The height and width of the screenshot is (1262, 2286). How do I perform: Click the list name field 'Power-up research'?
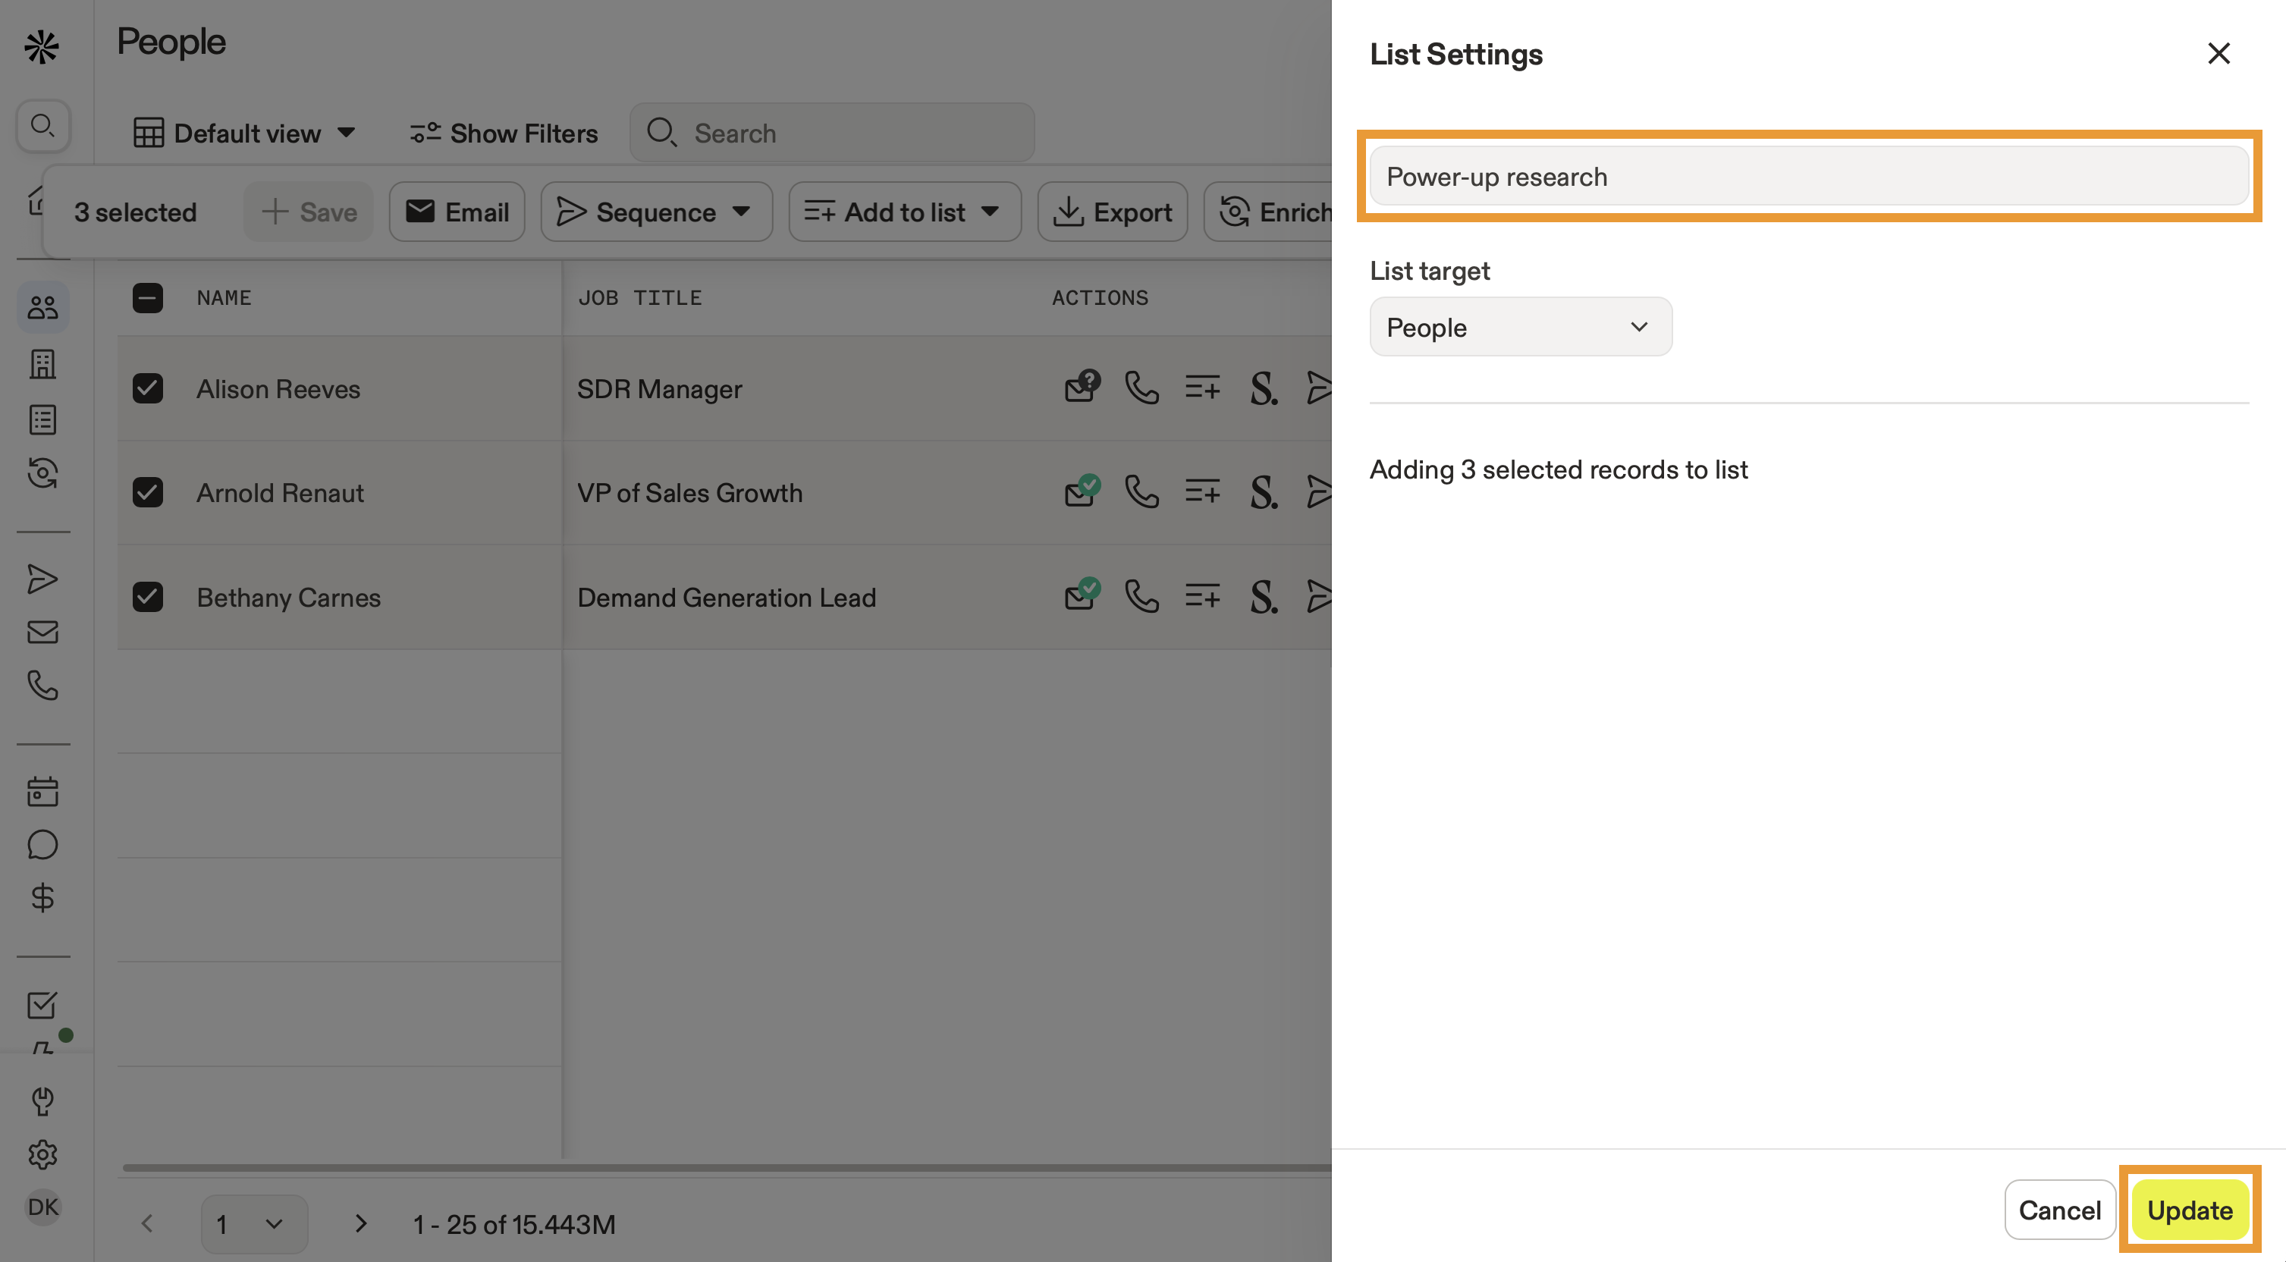[1807, 177]
